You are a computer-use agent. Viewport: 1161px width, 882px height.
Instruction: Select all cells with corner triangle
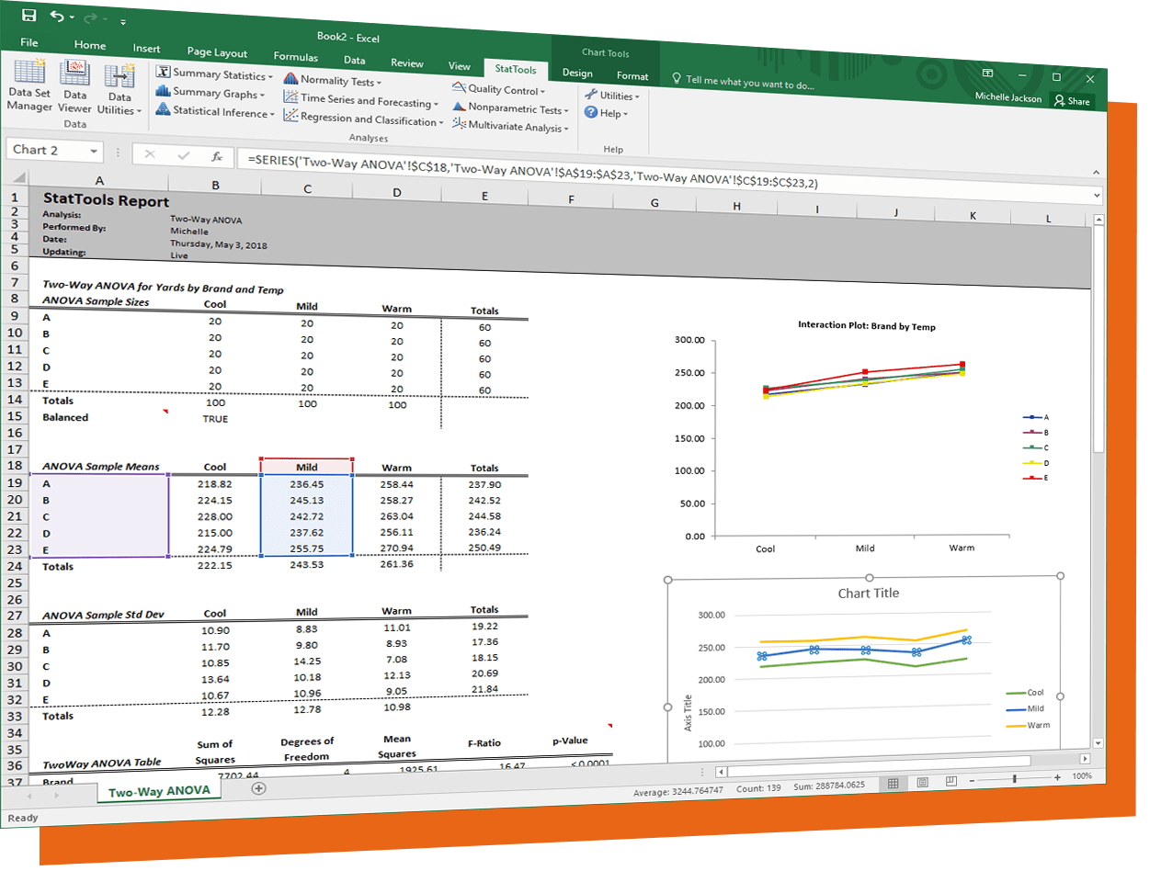click(x=19, y=176)
